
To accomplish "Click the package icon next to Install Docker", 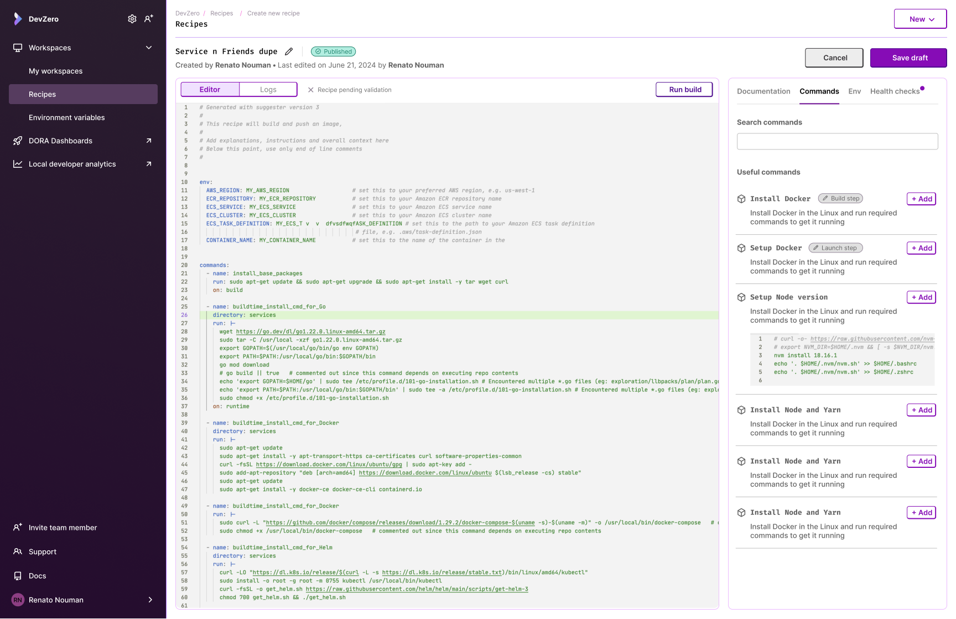I will [x=741, y=199].
